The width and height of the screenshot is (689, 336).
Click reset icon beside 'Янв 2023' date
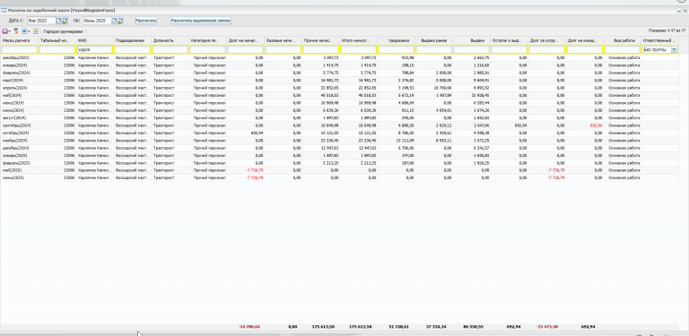click(x=65, y=21)
